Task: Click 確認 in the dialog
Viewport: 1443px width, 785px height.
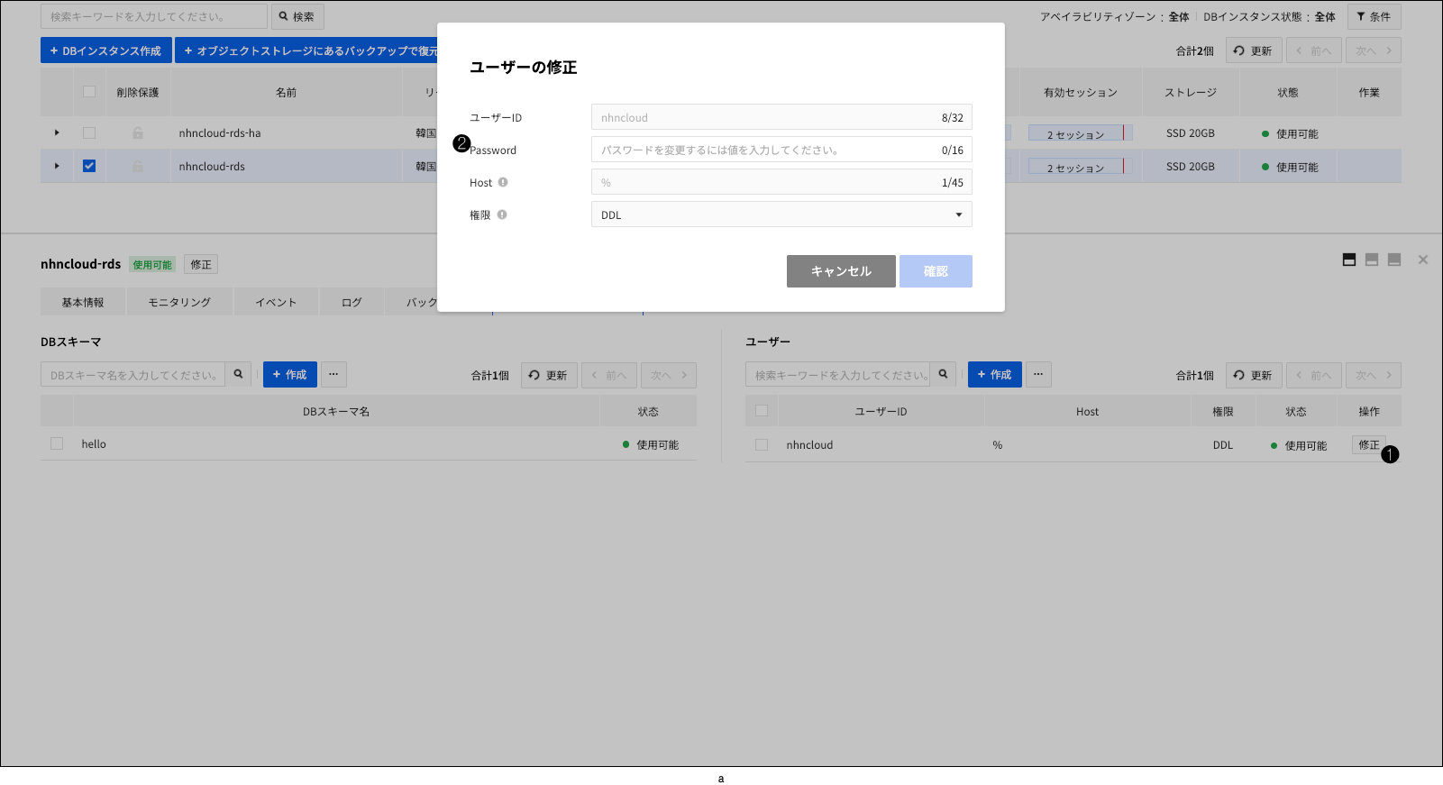Action: 936,271
